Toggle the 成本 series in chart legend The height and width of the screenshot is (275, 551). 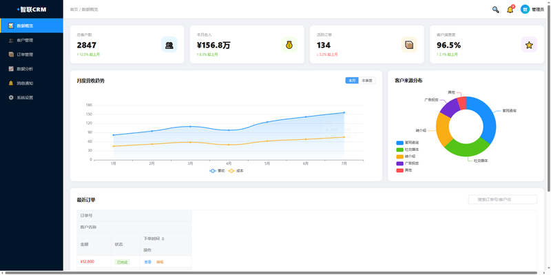(x=236, y=170)
